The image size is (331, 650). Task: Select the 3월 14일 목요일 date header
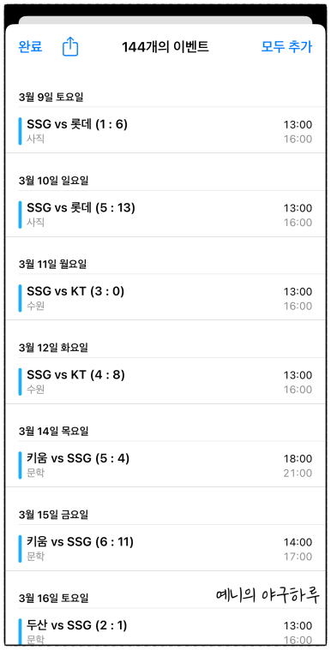[x=53, y=432]
